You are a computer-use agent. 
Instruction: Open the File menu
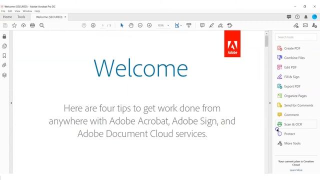[x=3, y=11]
